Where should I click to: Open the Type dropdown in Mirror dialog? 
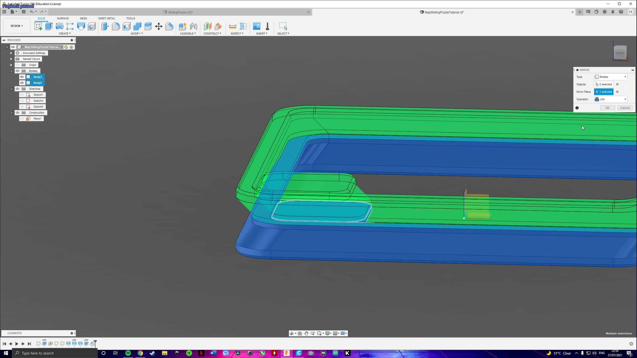[x=610, y=77]
